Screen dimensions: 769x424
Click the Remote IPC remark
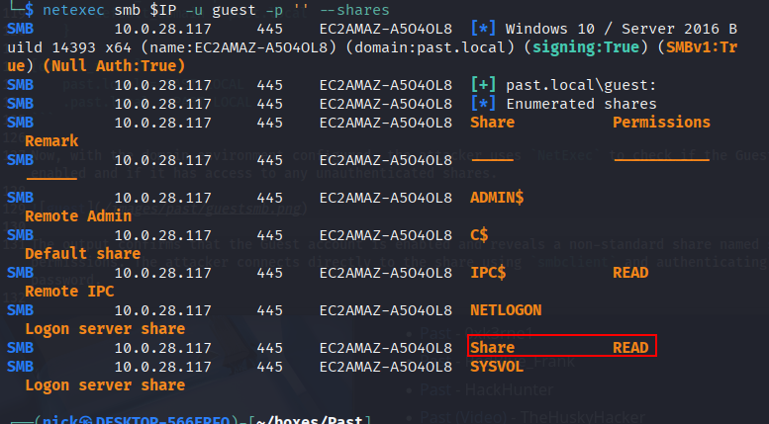click(x=69, y=292)
